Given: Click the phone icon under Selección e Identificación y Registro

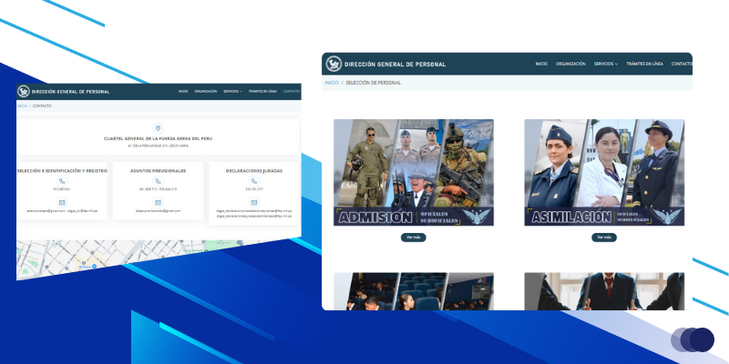Looking at the screenshot, I should pyautogui.click(x=62, y=181).
